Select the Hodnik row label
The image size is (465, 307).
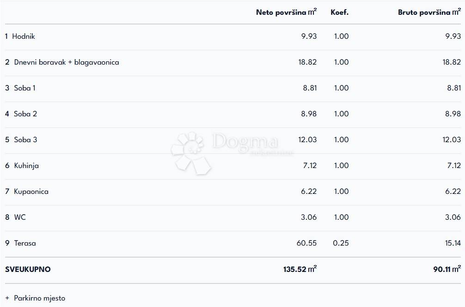click(24, 36)
